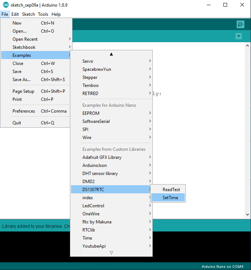Click the Arduino logo in title bar
The height and width of the screenshot is (270, 251).
(x=6, y=5)
